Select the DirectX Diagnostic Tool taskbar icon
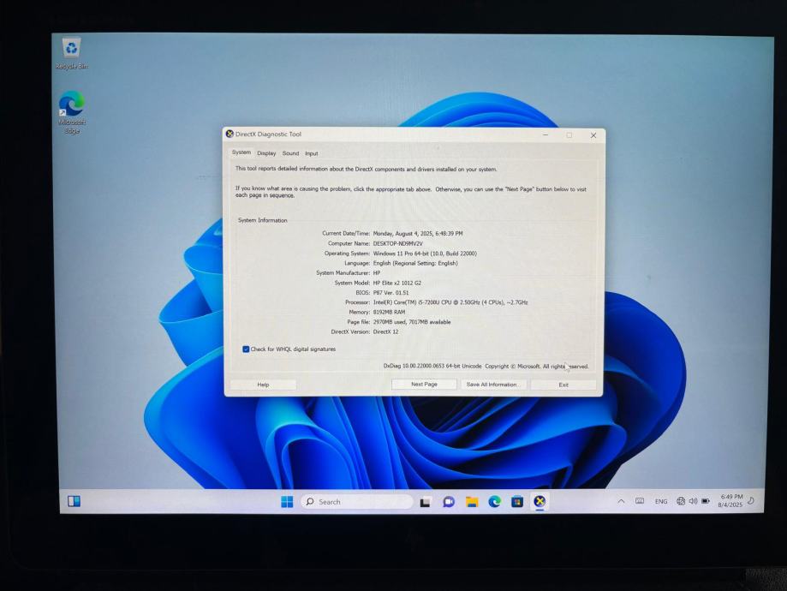The image size is (787, 591). tap(540, 502)
